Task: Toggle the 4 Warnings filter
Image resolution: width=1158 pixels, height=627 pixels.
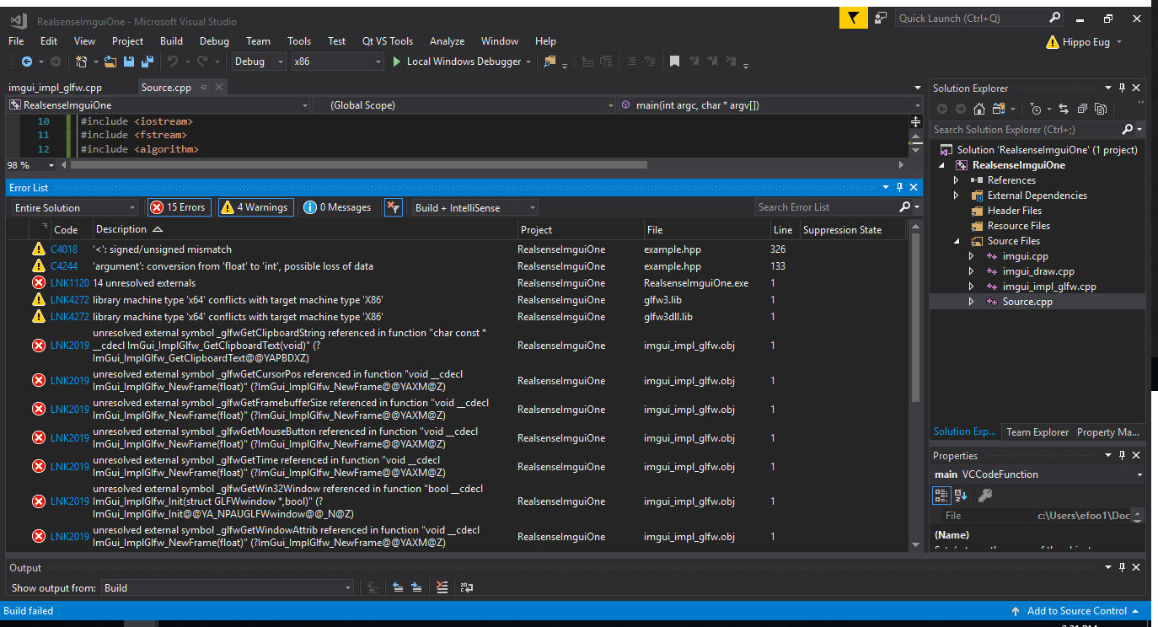Action: click(x=255, y=206)
